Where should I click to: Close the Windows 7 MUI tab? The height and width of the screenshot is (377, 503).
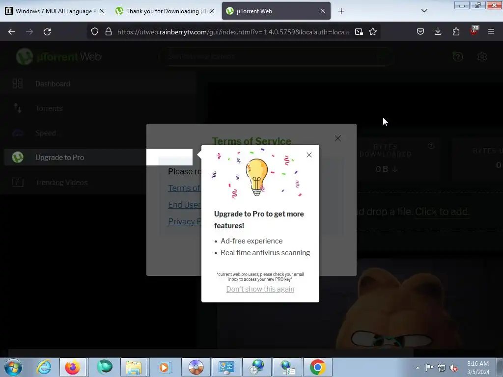tap(102, 11)
